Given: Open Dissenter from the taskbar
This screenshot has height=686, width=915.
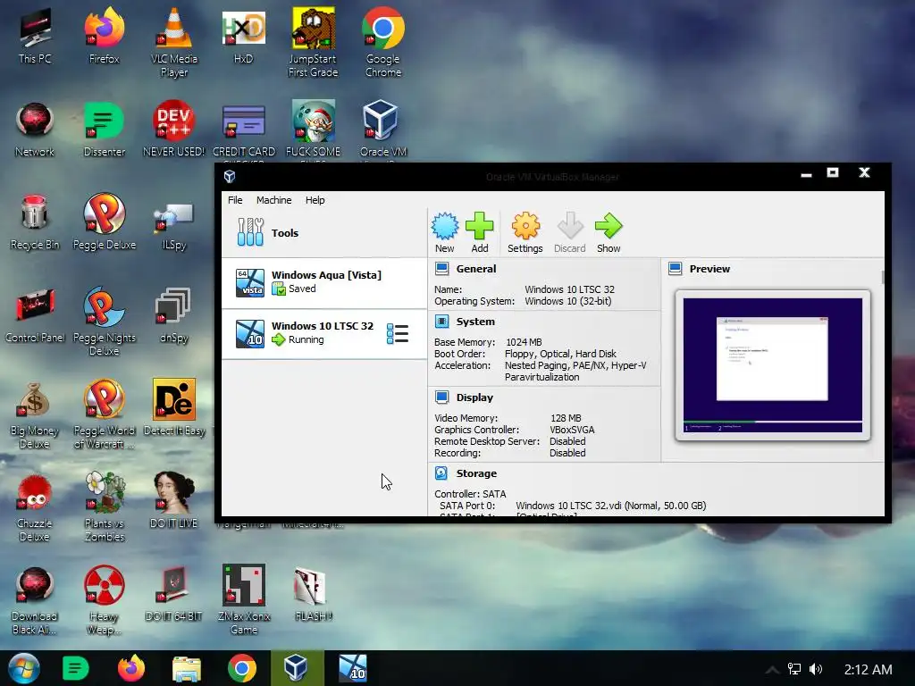Looking at the screenshot, I should (75, 668).
